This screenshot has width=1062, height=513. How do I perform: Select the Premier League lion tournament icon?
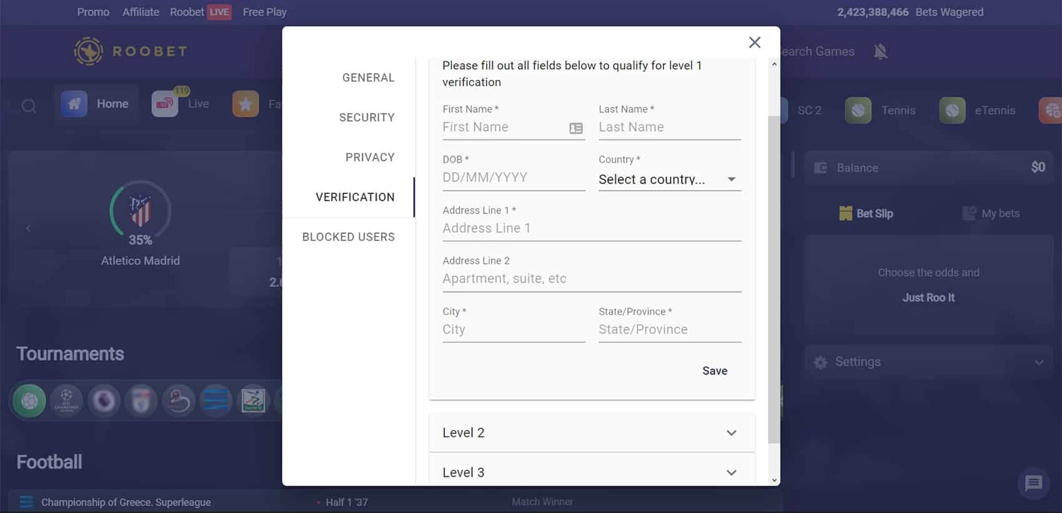104,401
